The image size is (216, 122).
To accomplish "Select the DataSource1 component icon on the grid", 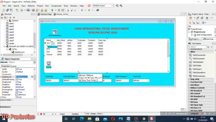I will click(53, 43).
